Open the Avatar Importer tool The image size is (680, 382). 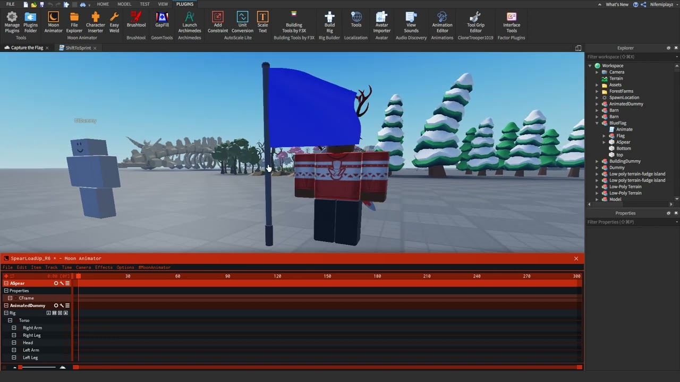(x=381, y=22)
